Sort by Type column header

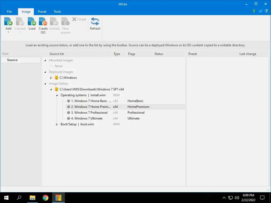119,54
